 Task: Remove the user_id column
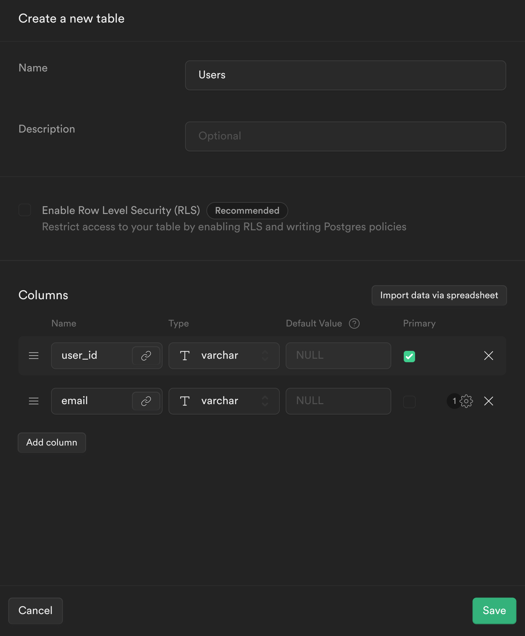488,356
